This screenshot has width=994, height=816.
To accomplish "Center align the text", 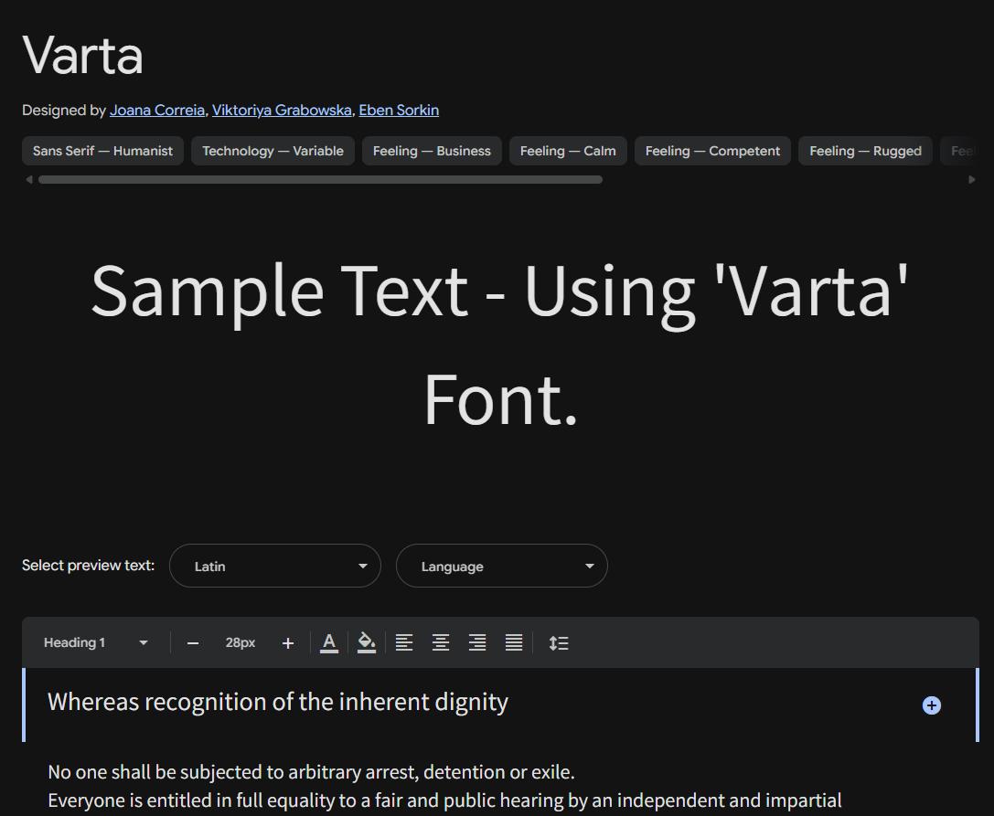I will coord(441,642).
